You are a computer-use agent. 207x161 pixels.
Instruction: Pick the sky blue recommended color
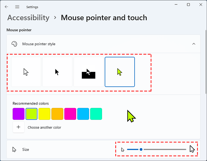point(83,114)
